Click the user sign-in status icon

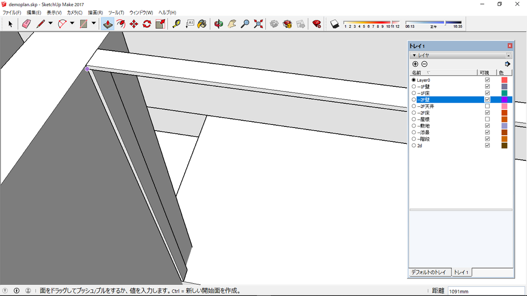pyautogui.click(x=28, y=291)
